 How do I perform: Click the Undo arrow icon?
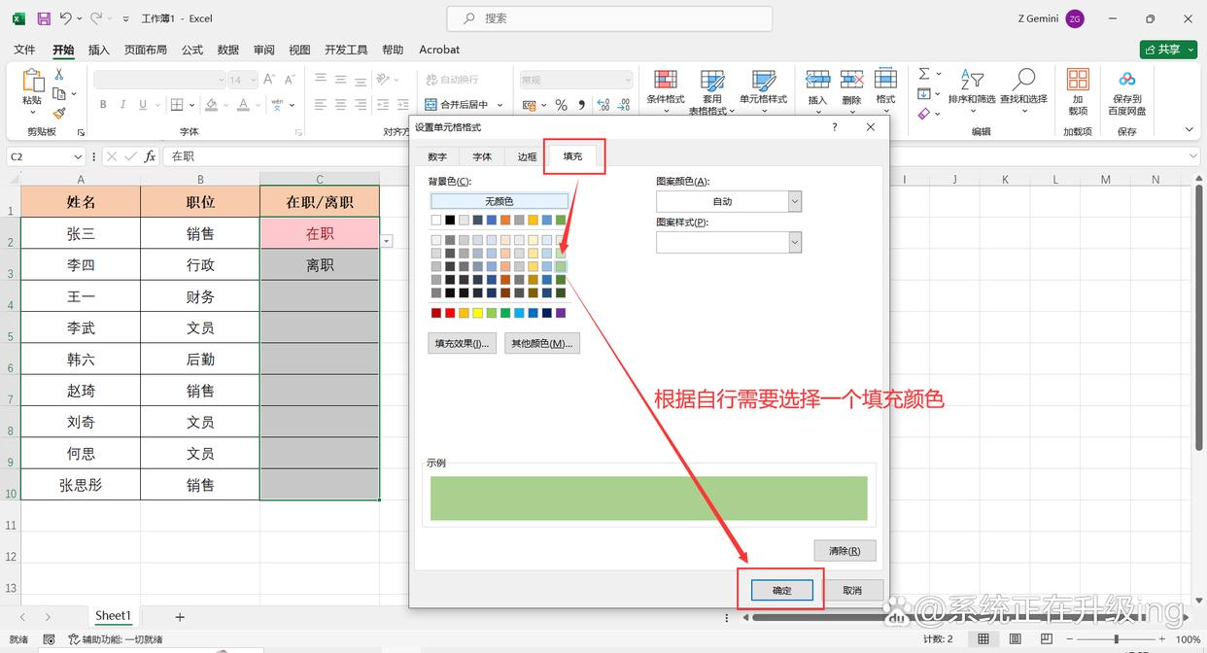pyautogui.click(x=65, y=18)
